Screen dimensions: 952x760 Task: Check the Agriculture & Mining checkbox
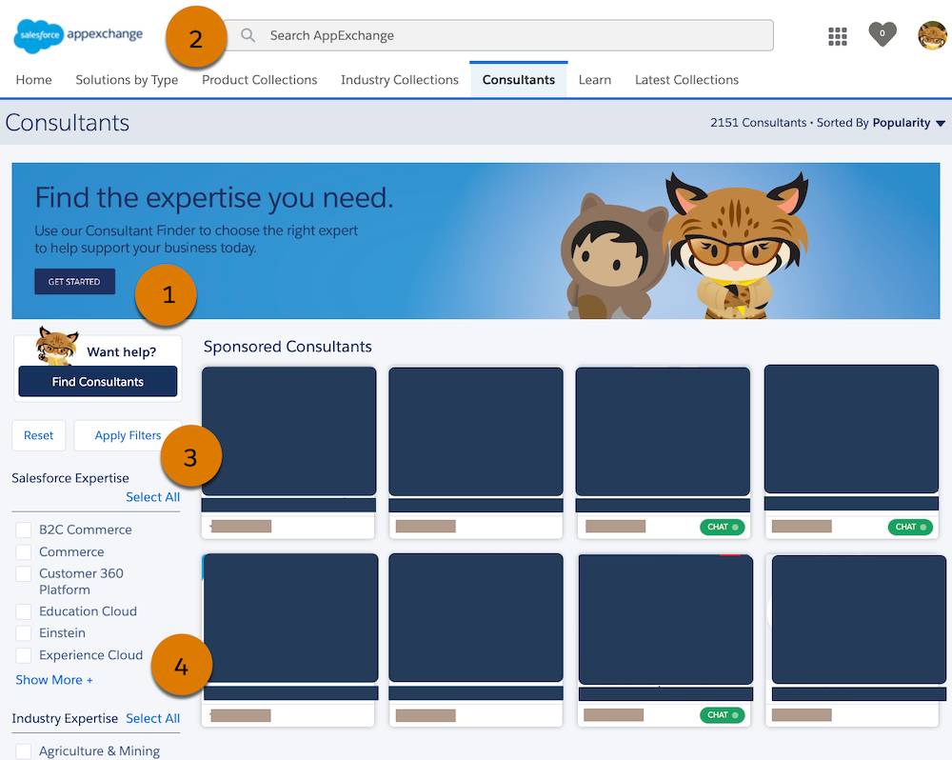tap(24, 751)
